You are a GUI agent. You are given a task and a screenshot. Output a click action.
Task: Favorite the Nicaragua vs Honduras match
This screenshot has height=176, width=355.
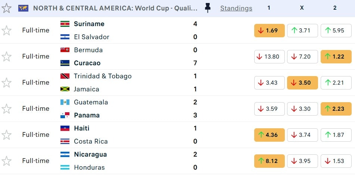(6, 161)
